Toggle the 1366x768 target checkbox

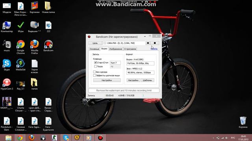pyautogui.click(x=105, y=43)
